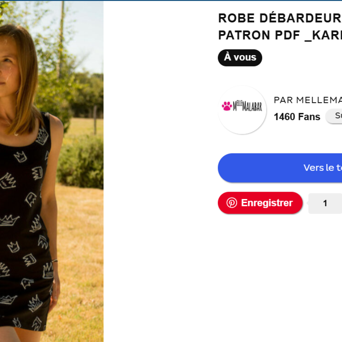Click the word "Enregistrer" on the red button
Viewport: 342px width, 342px height.
point(267,203)
